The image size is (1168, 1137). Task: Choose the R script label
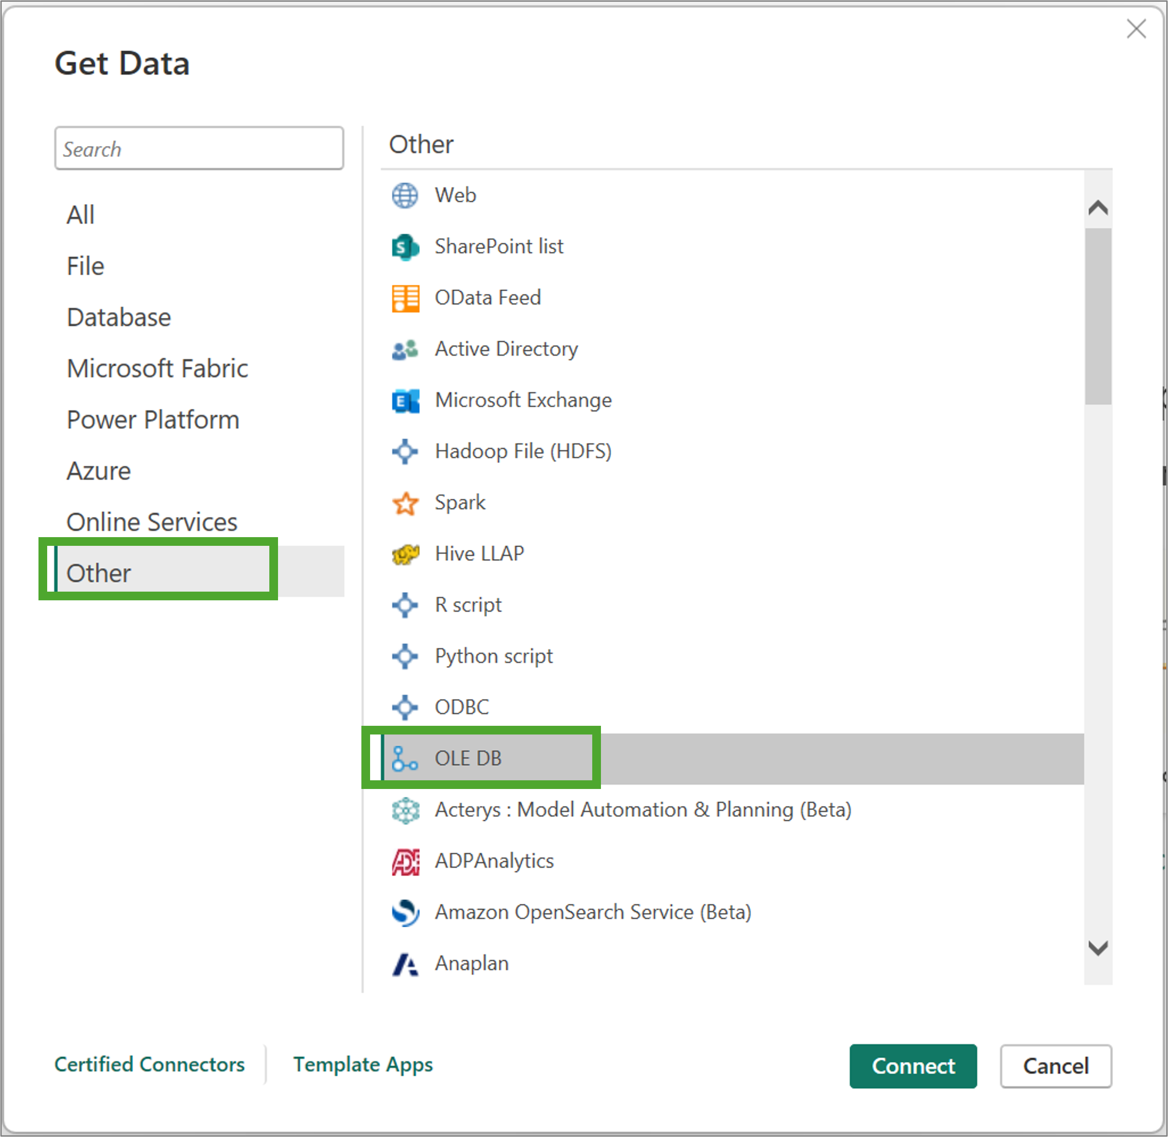[469, 605]
